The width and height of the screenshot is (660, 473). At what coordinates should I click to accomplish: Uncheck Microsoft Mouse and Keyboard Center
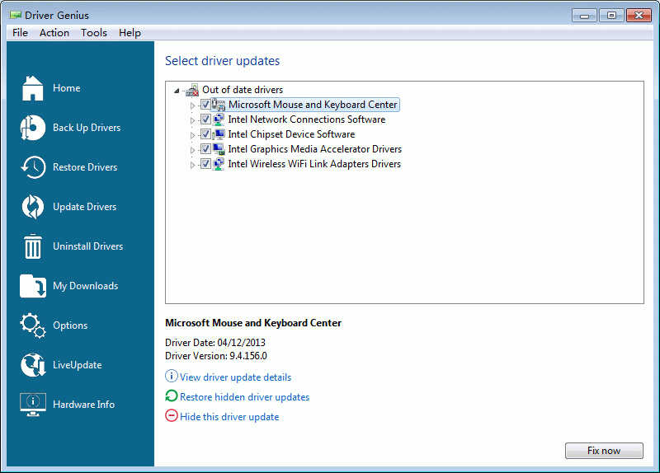(205, 105)
